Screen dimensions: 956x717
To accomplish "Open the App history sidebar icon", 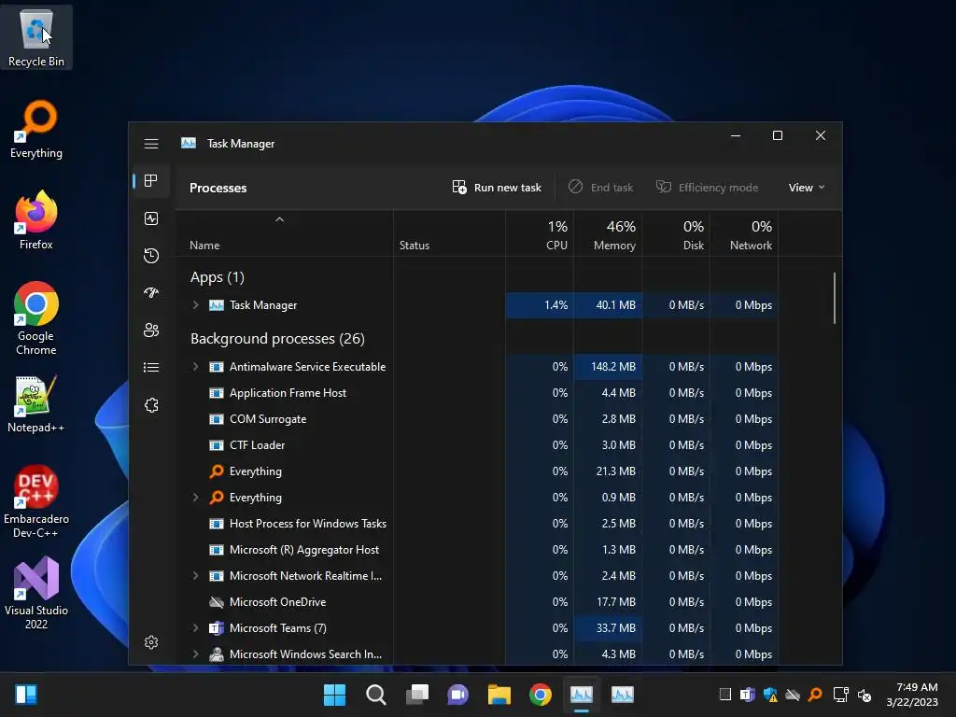I will pos(151,256).
